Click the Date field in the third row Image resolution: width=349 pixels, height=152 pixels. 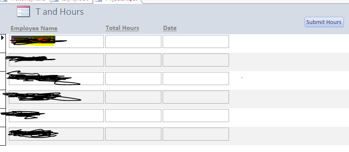[x=196, y=78]
